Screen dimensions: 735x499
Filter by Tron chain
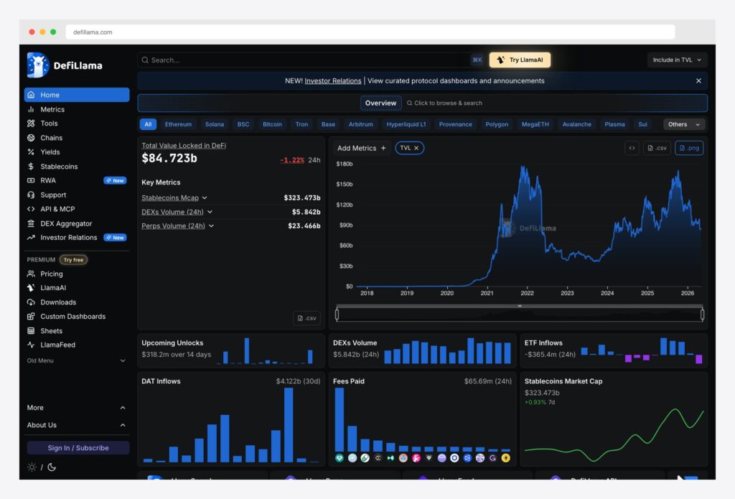[302, 124]
